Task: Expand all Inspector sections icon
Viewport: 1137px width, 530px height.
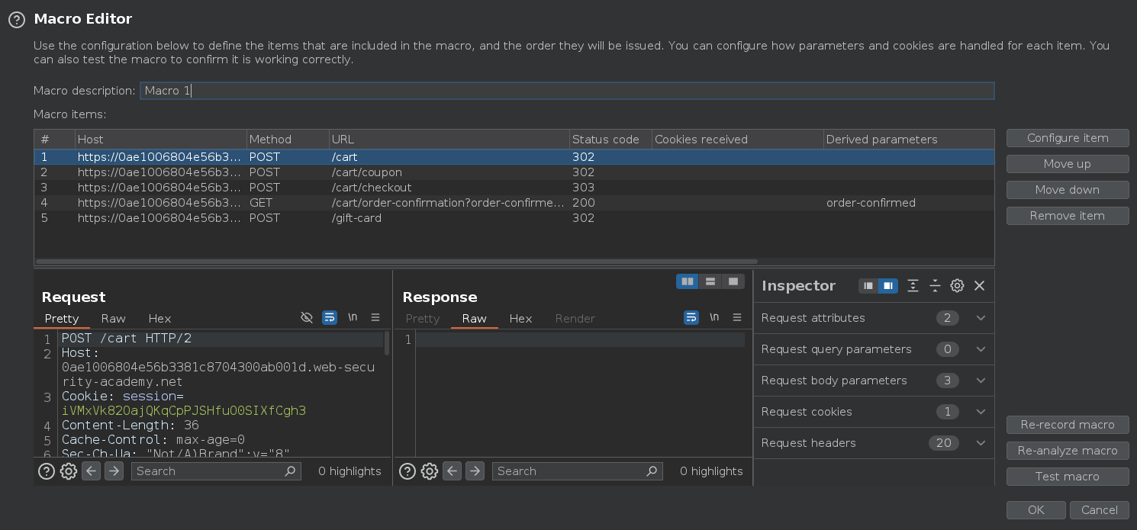Action: pos(913,286)
